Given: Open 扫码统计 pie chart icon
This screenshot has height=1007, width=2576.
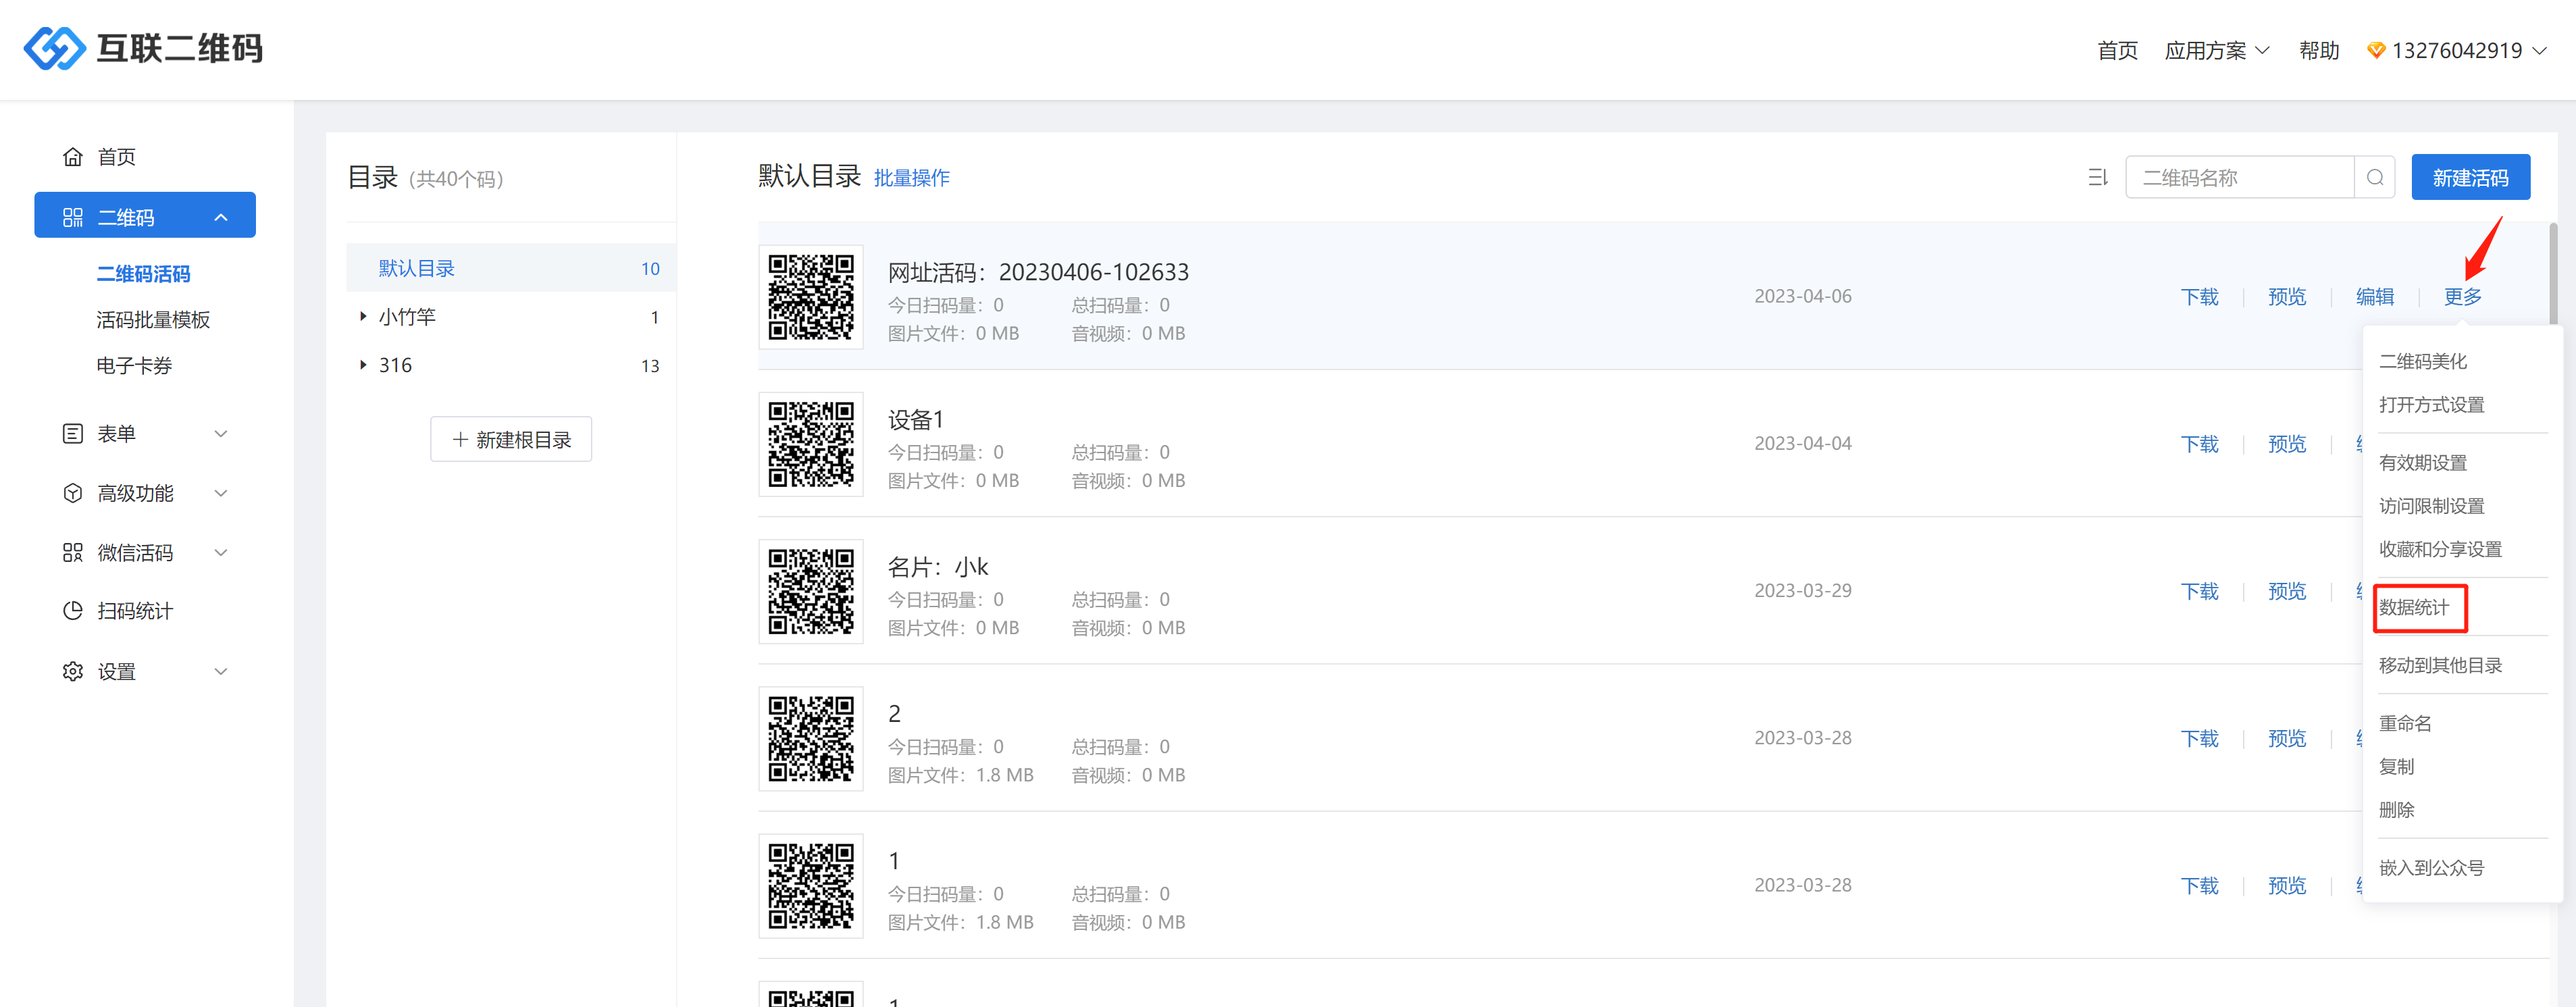Looking at the screenshot, I should 73,611.
